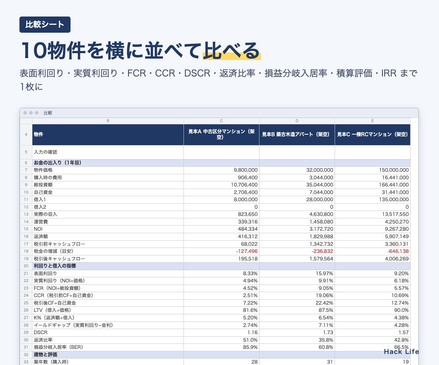Click the 築年数（購入時） row label
This screenshot has height=365, width=439.
coord(51,362)
